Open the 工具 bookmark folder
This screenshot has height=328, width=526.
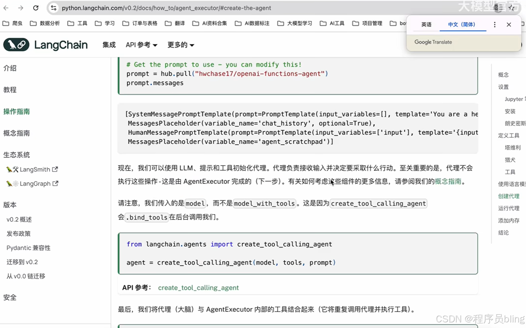[77, 23]
